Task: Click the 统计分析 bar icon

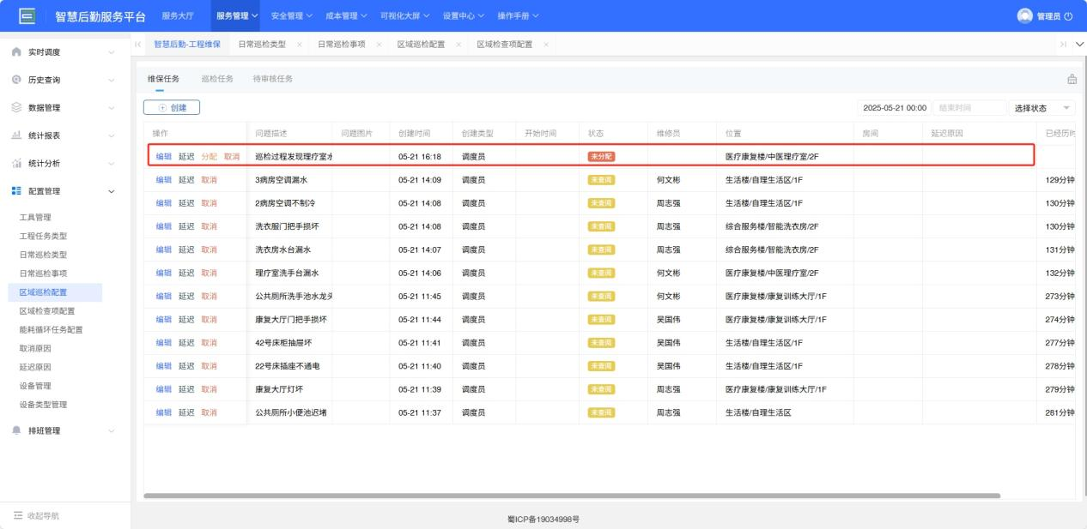Action: click(16, 163)
